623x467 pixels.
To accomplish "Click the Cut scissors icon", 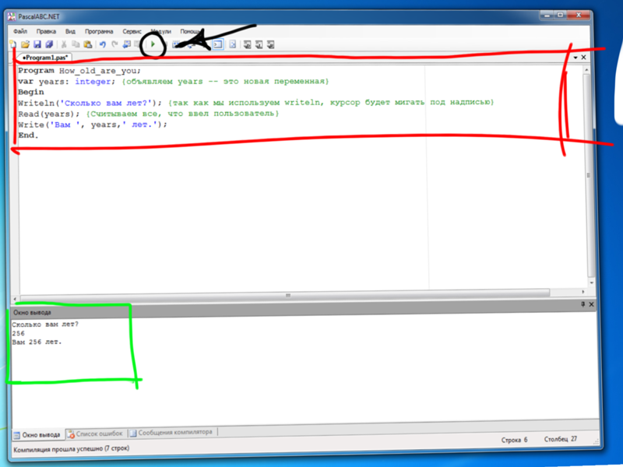I will (x=65, y=45).
